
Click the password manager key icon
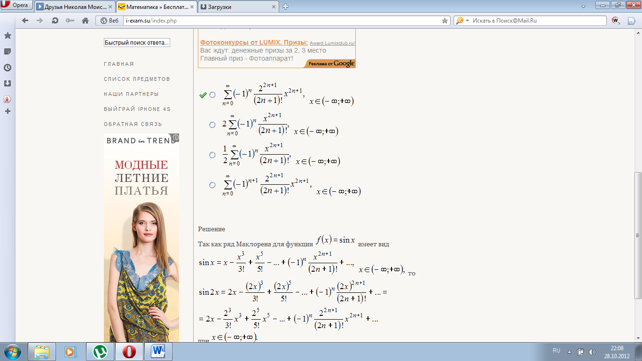70,21
